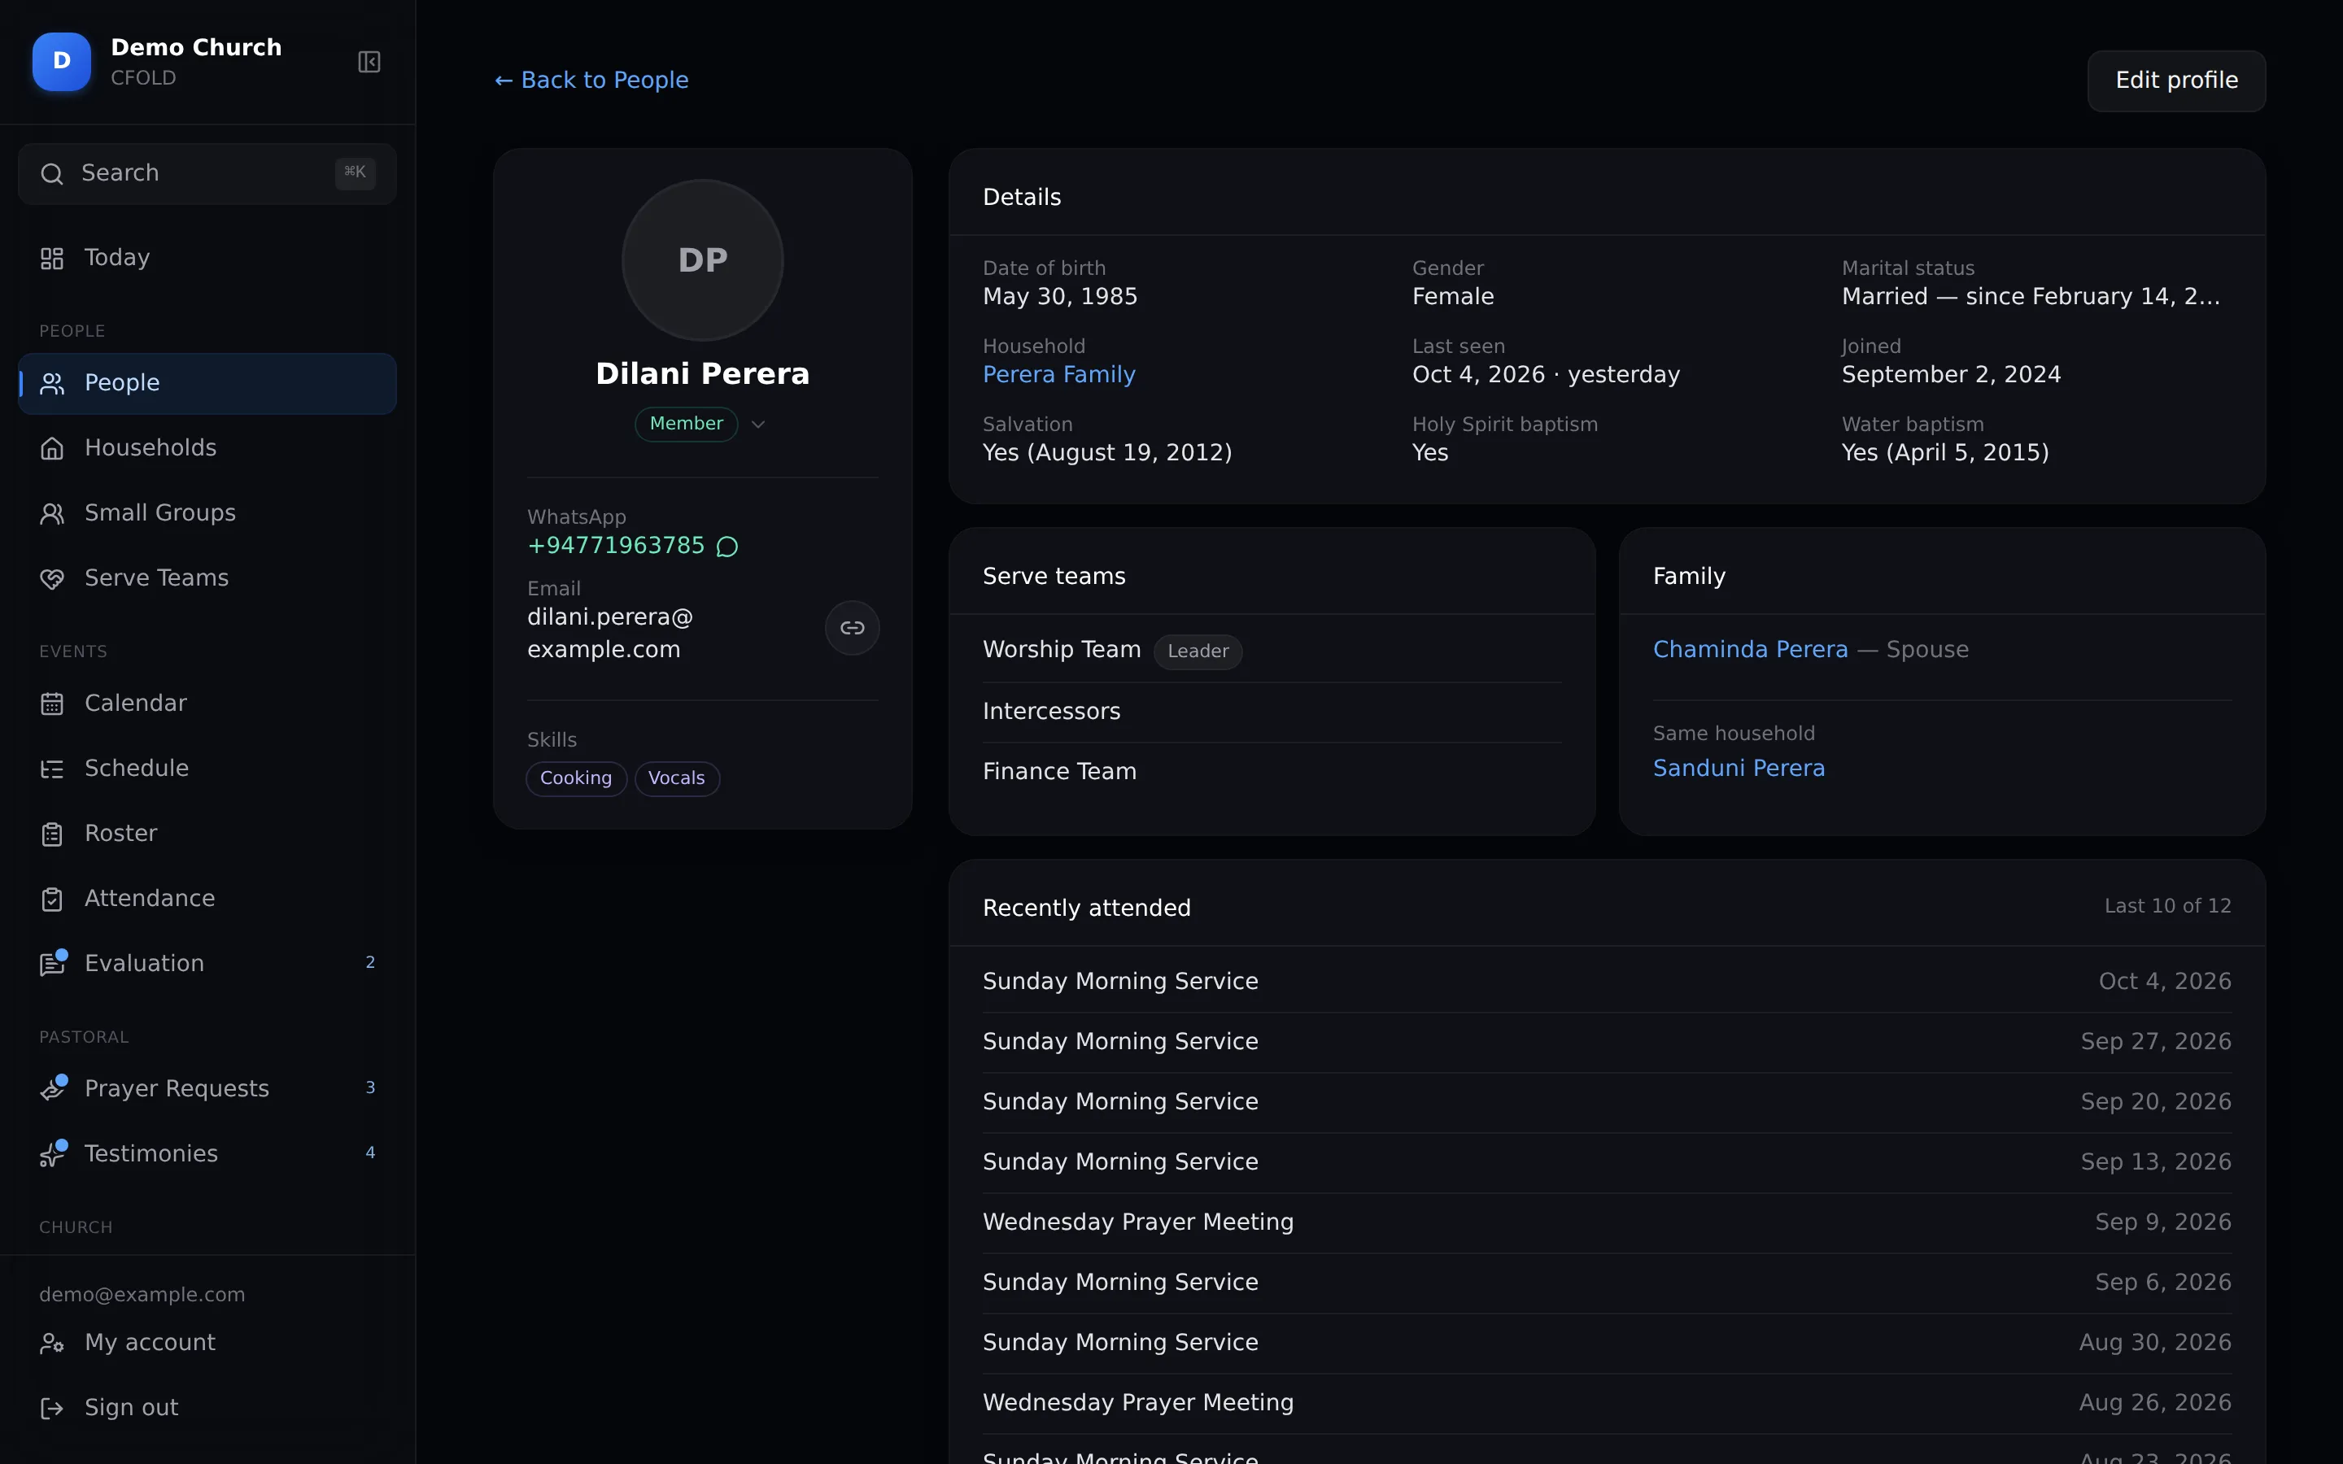Click the Today dashboard icon
Image resolution: width=2343 pixels, height=1464 pixels.
click(52, 259)
